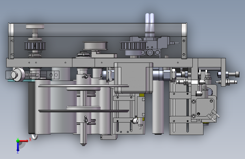The height and width of the screenshot is (159, 245).
Task: Select the square box housing in the center
Action: pos(133,78)
